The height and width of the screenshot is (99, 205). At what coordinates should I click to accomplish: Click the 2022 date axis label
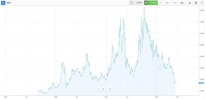(x=156, y=97)
